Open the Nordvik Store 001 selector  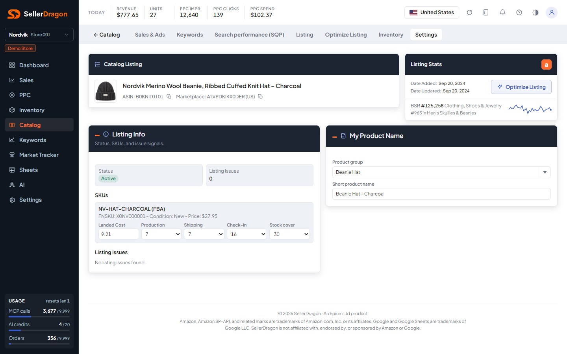pyautogui.click(x=39, y=35)
